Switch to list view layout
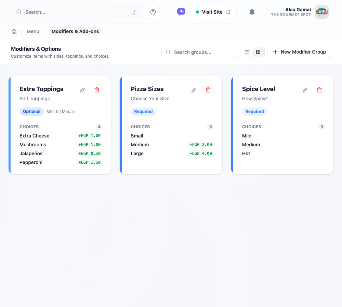The height and width of the screenshot is (307, 342). click(x=247, y=52)
